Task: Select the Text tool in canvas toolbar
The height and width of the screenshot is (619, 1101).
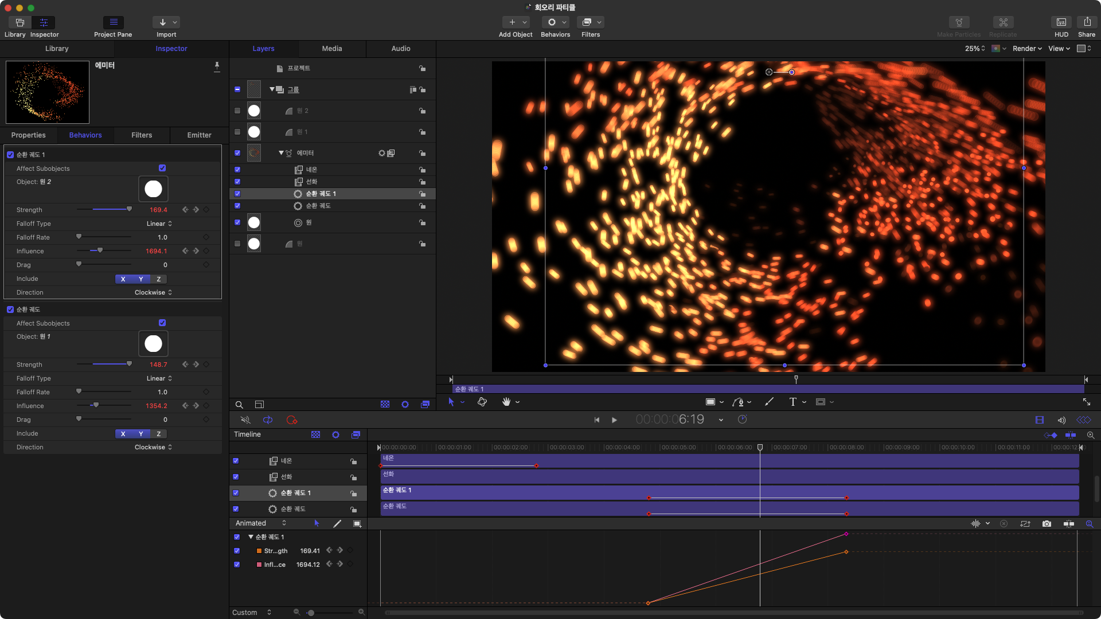Action: coord(792,402)
